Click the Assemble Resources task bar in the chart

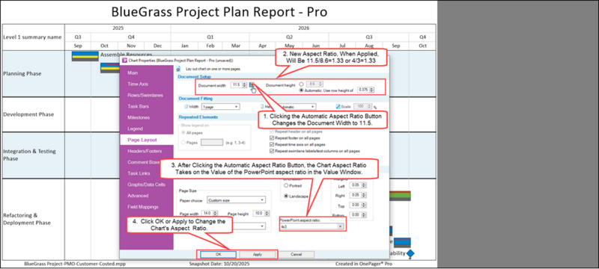tap(85, 55)
